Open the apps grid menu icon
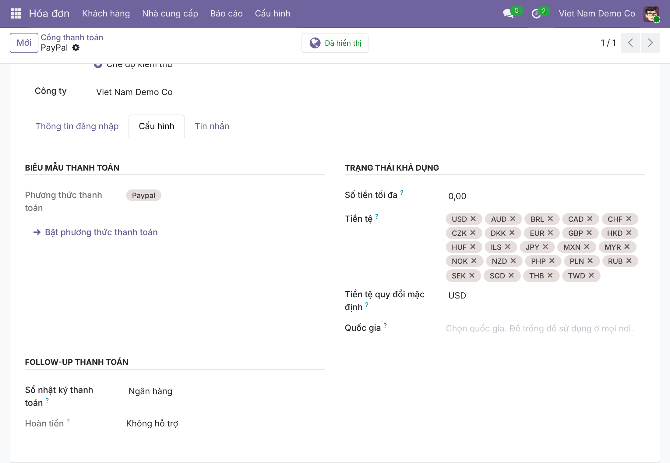Image resolution: width=670 pixels, height=463 pixels. pos(16,13)
